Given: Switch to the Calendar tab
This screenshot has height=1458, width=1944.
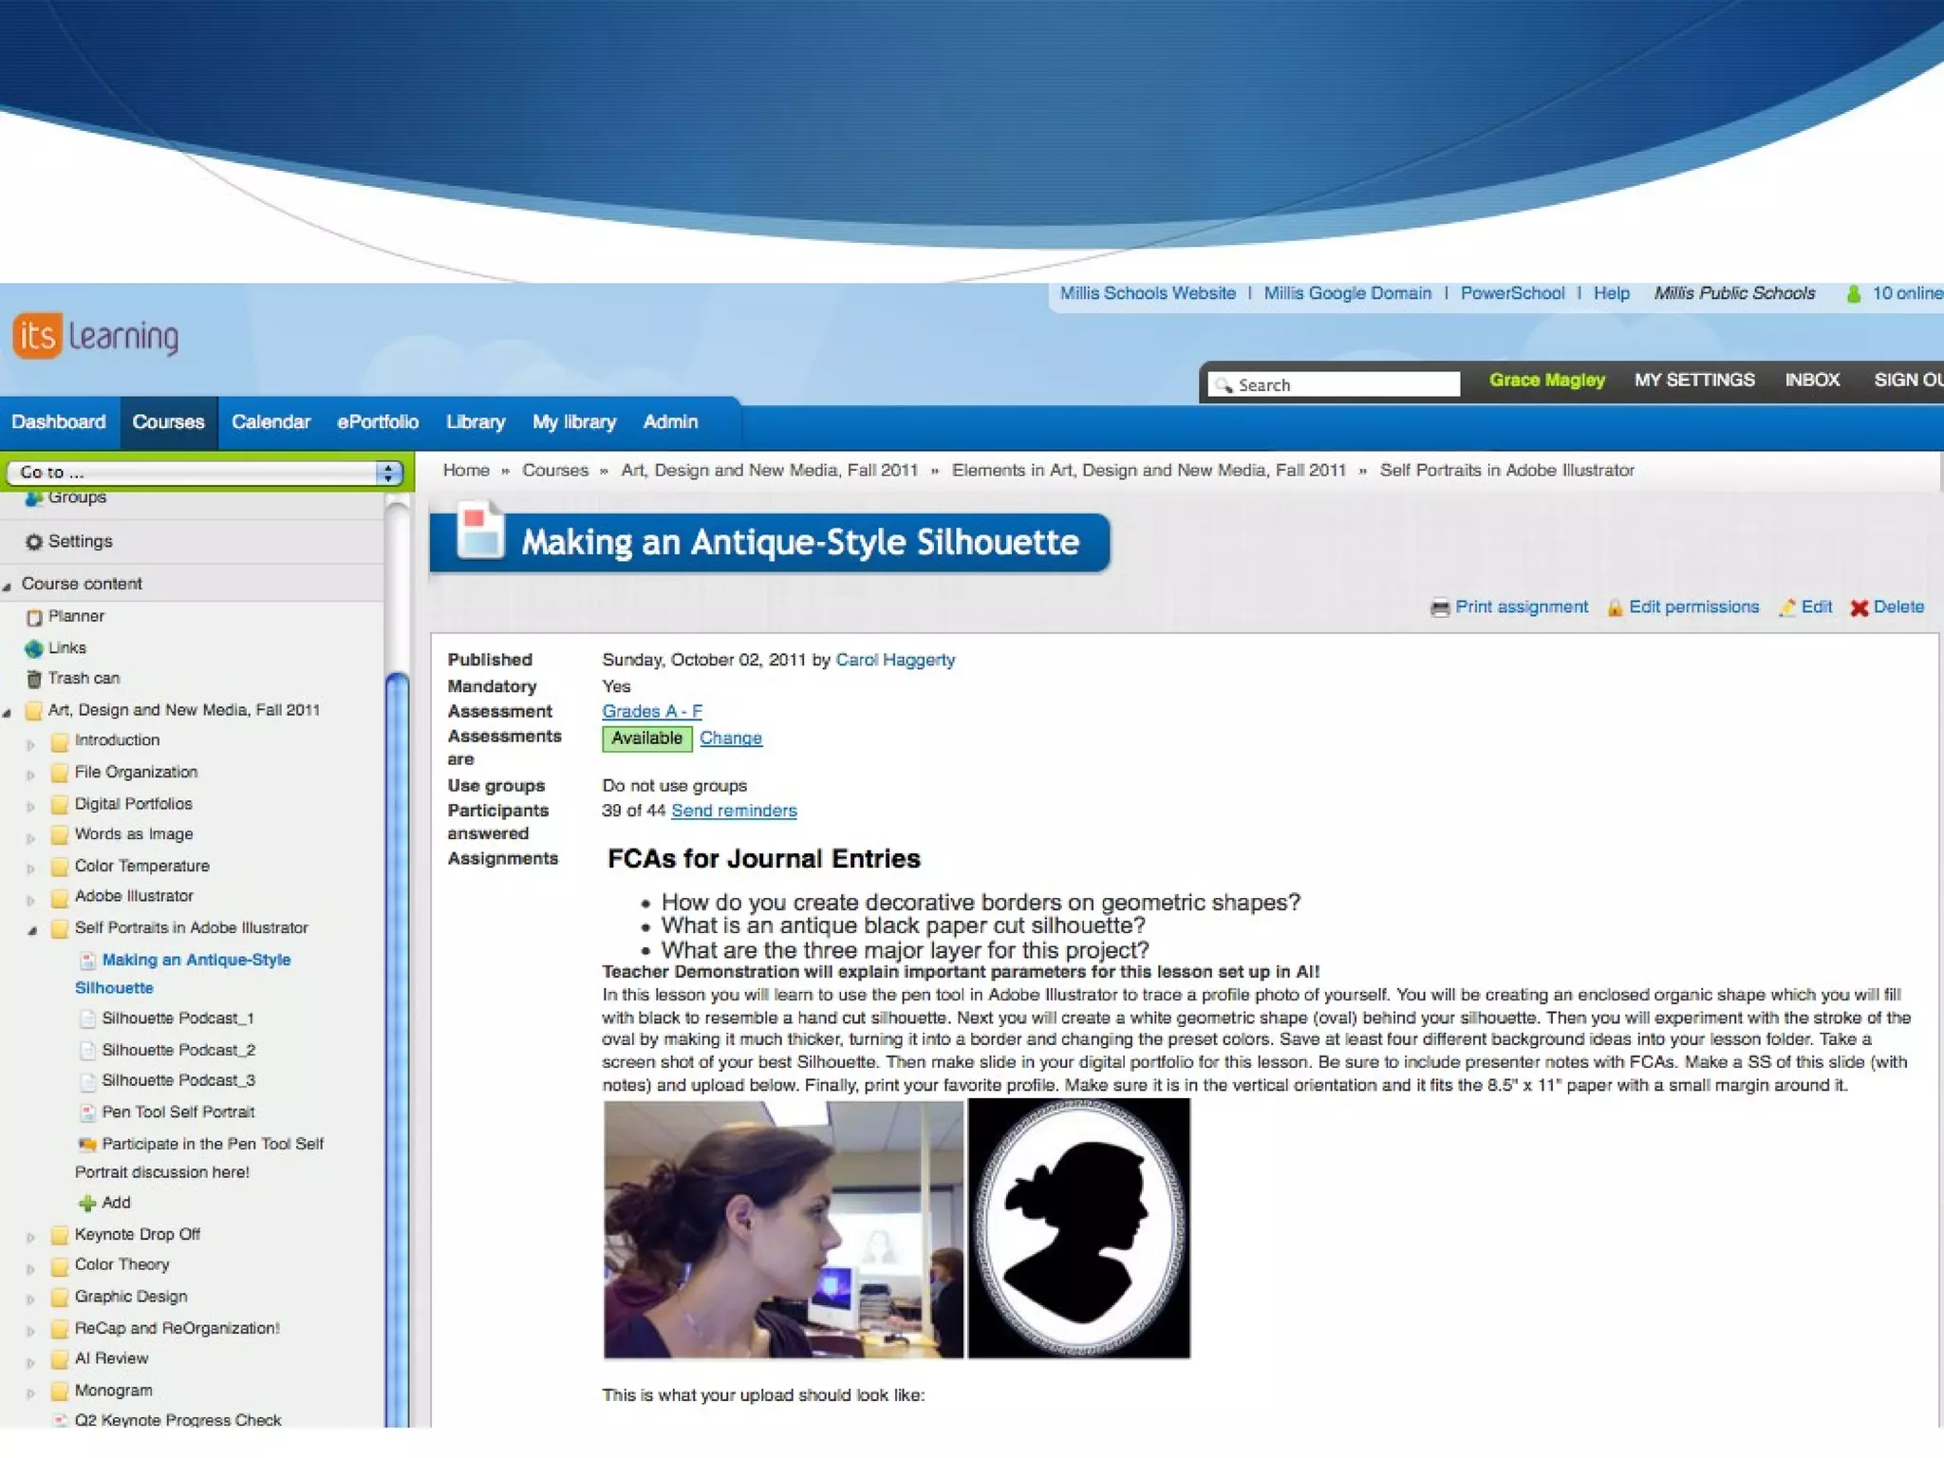Looking at the screenshot, I should [271, 422].
